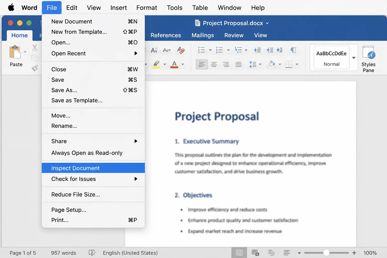Click the Cut scissors icon
The height and width of the screenshot is (258, 387).
[35, 48]
